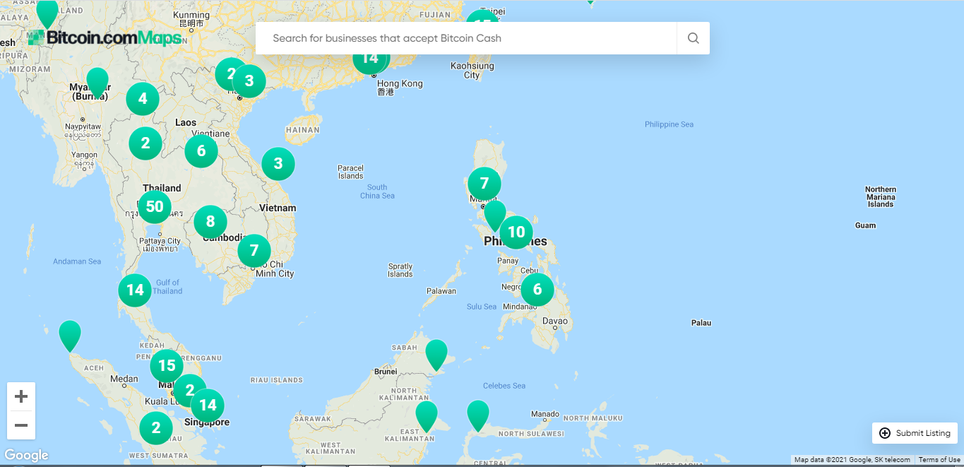This screenshot has width=964, height=467.
Task: Open the 3-listing cluster near Hanoi
Action: [249, 81]
